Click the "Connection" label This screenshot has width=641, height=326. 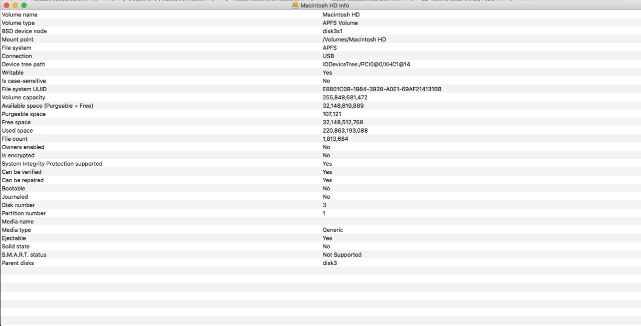[17, 56]
